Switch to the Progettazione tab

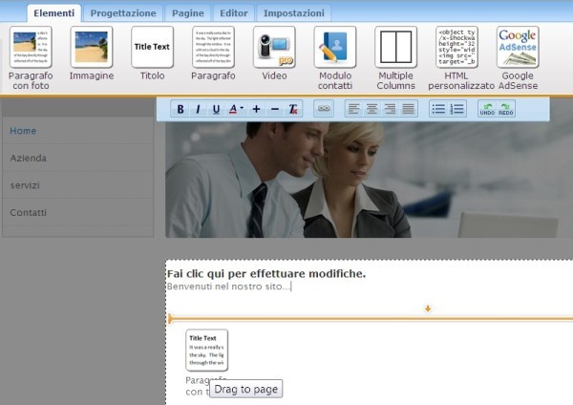coord(123,13)
